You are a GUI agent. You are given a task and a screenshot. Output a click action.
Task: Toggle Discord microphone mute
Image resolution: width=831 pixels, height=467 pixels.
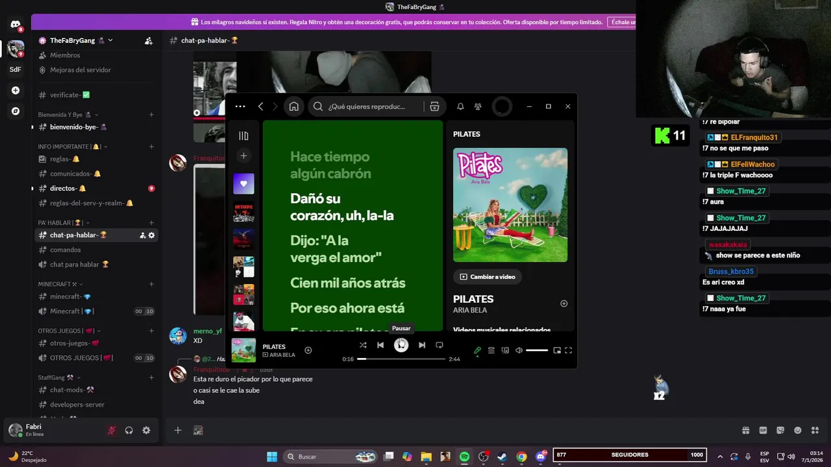point(112,430)
